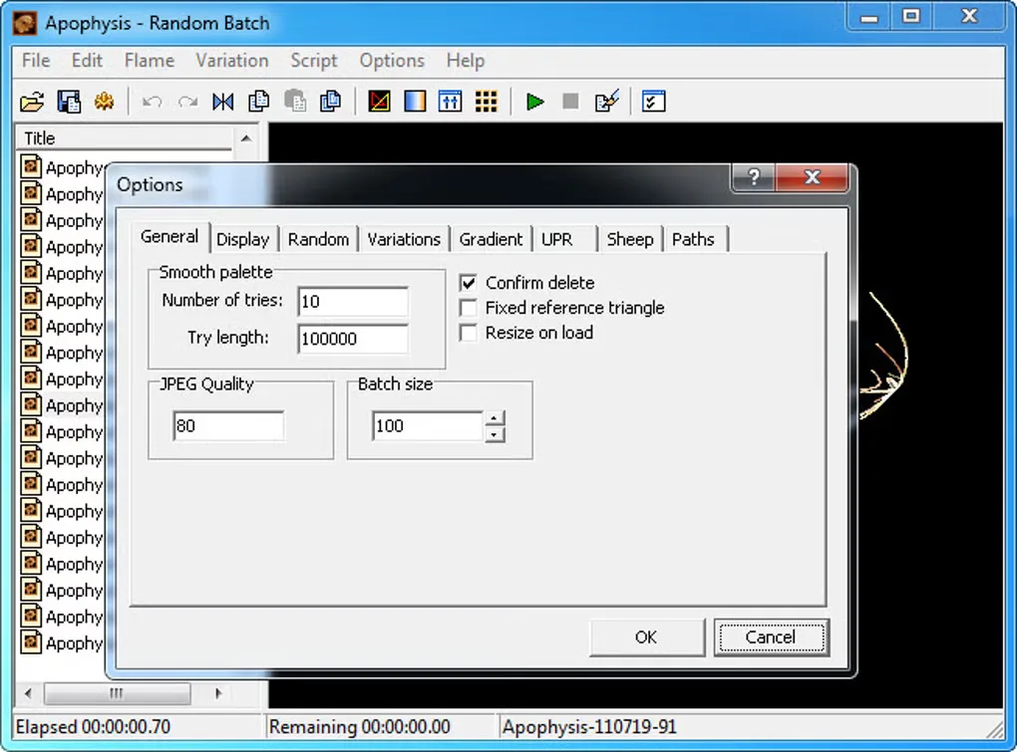
Task: Open the Variation menu
Action: pyautogui.click(x=232, y=61)
